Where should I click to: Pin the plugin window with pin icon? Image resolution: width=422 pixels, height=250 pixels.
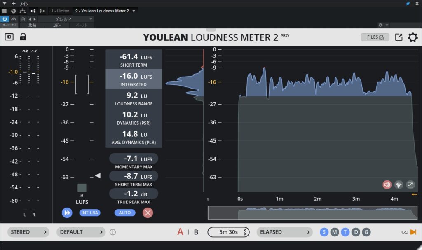[x=408, y=3]
